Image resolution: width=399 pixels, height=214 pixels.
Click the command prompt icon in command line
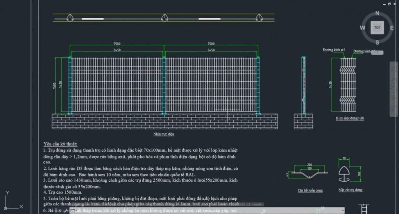coord(72,210)
